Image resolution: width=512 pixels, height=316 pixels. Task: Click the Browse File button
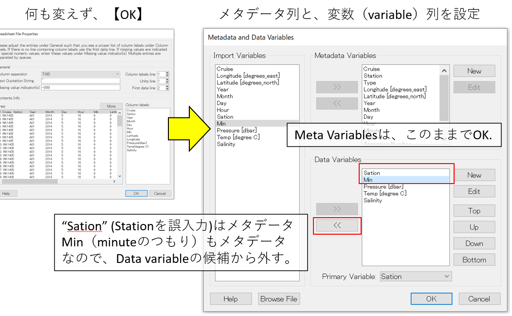coord(279,298)
